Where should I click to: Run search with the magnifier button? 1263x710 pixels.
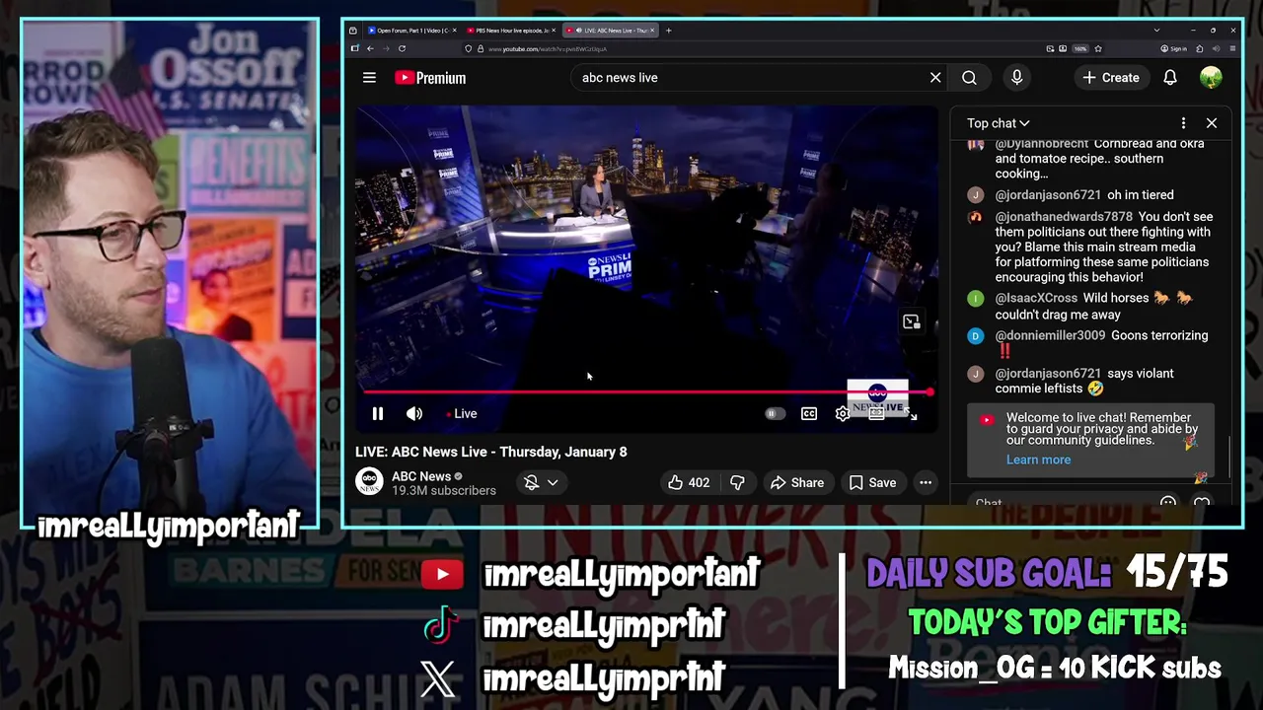(969, 78)
